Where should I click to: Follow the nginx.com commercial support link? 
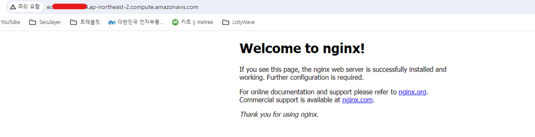point(357,100)
